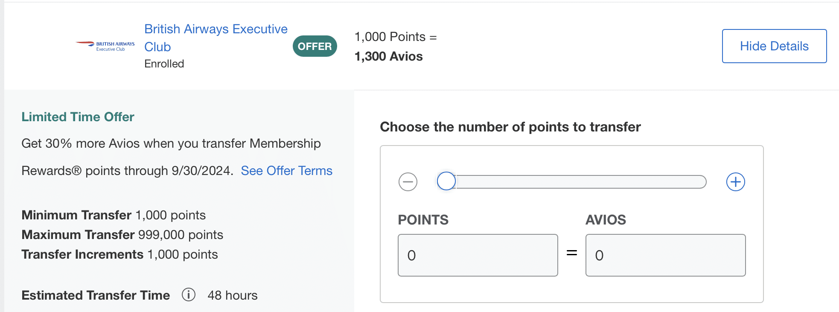839x312 pixels.
Task: Open the British Airways Executive Club link
Action: 216,29
